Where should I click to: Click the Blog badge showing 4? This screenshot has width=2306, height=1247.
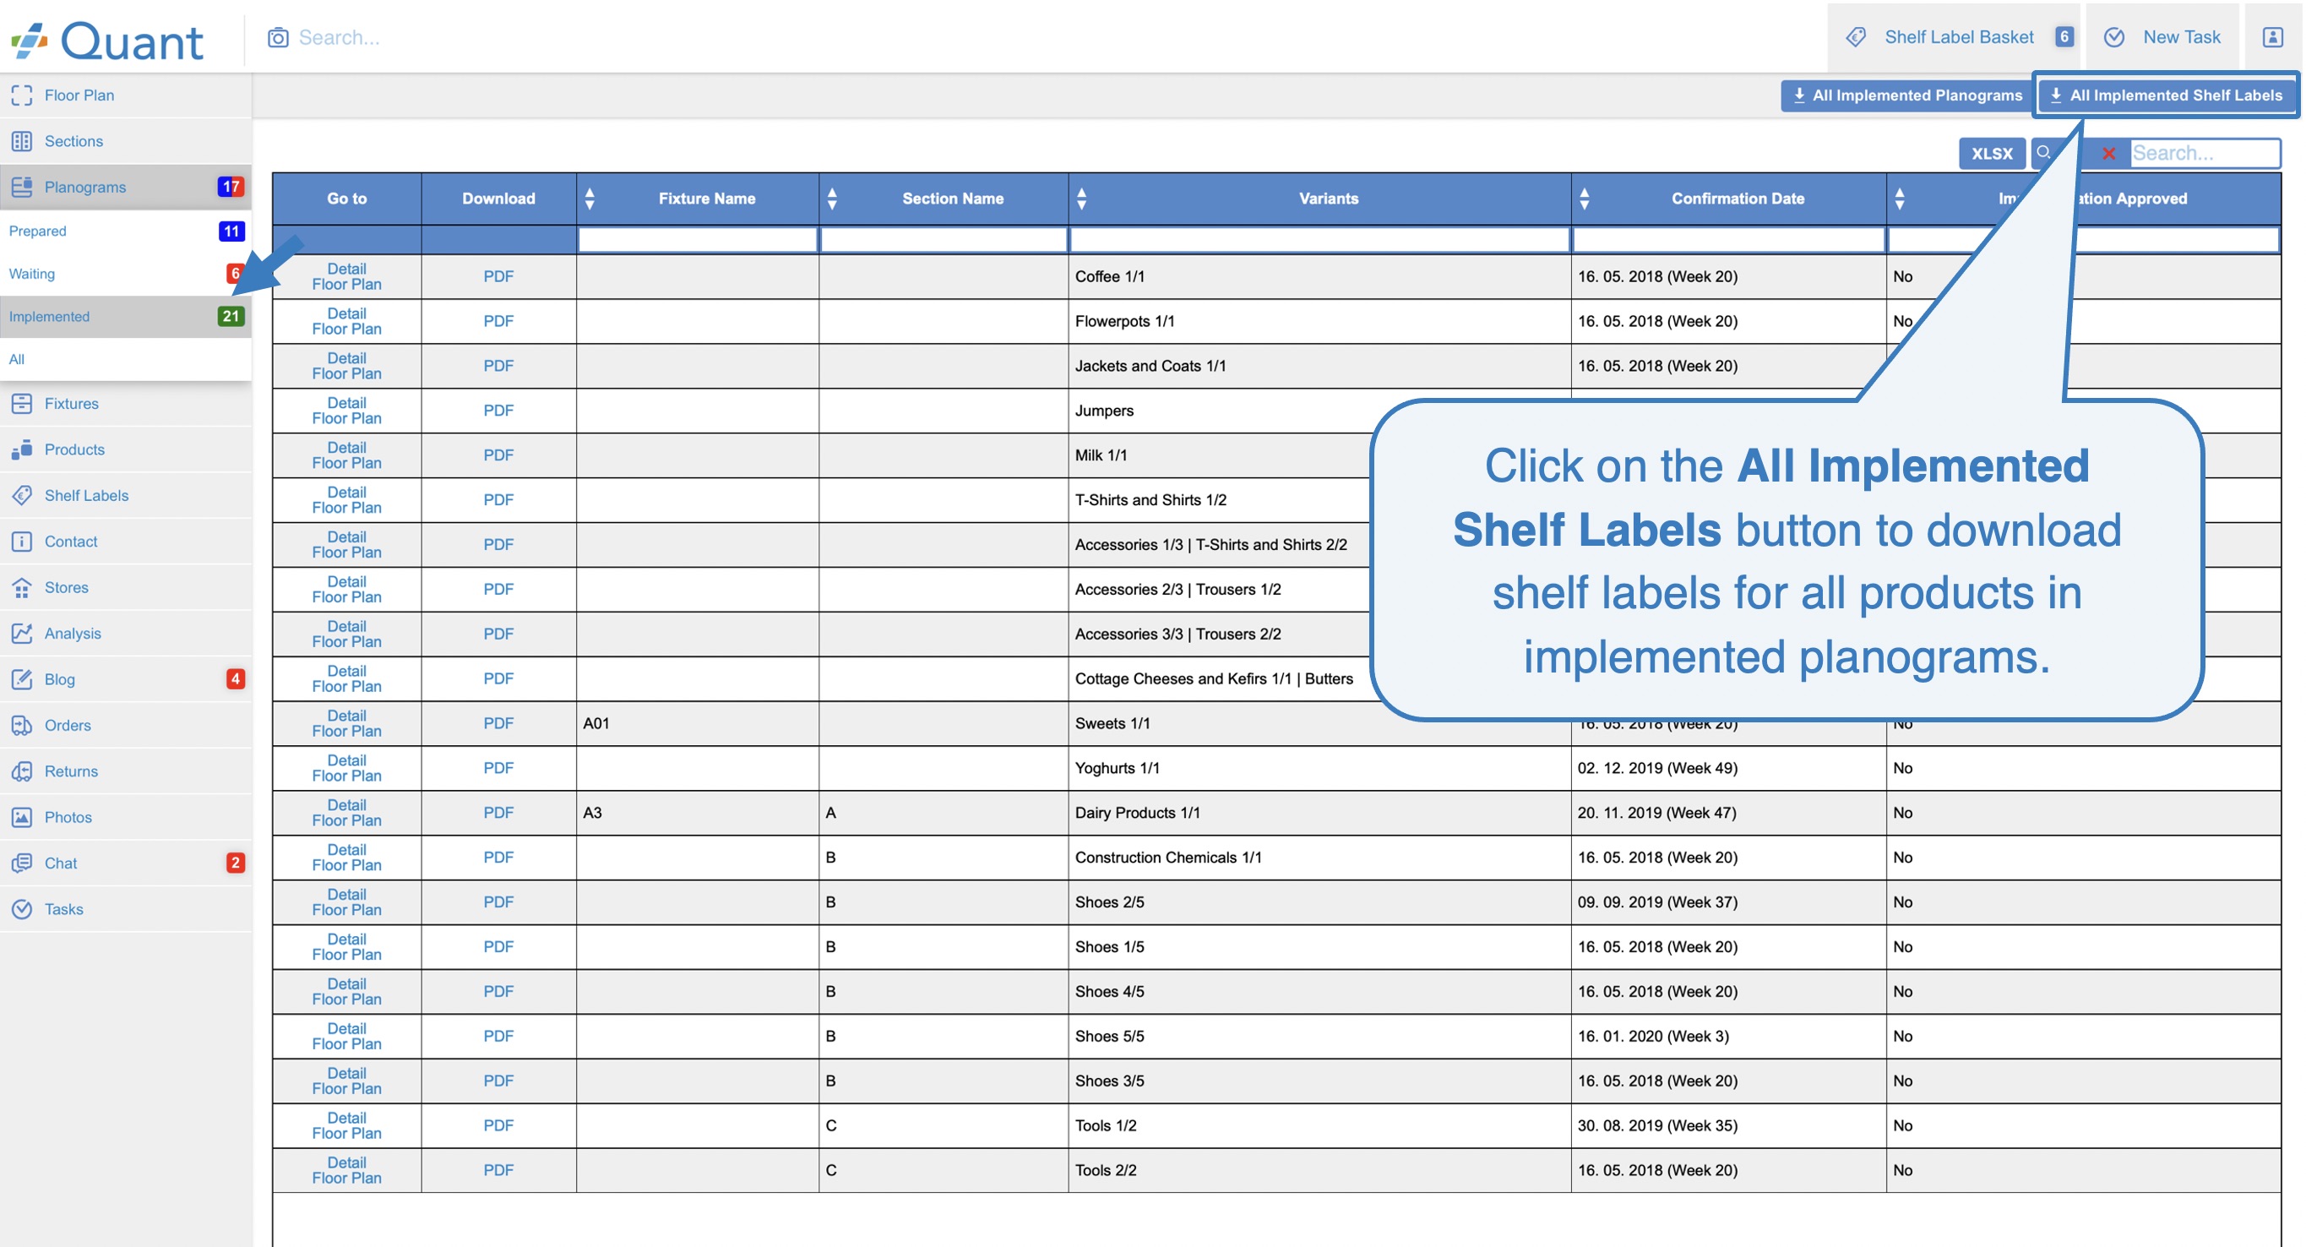[236, 678]
